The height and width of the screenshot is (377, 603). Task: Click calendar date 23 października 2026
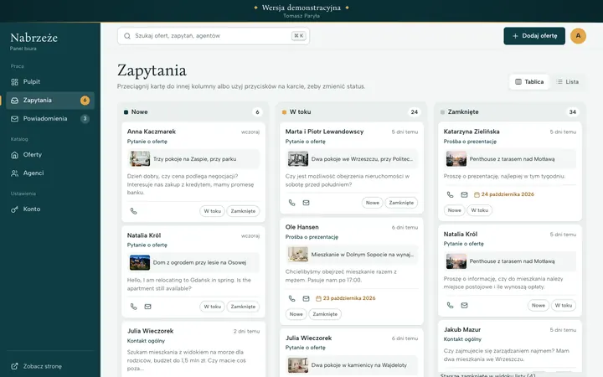click(345, 298)
